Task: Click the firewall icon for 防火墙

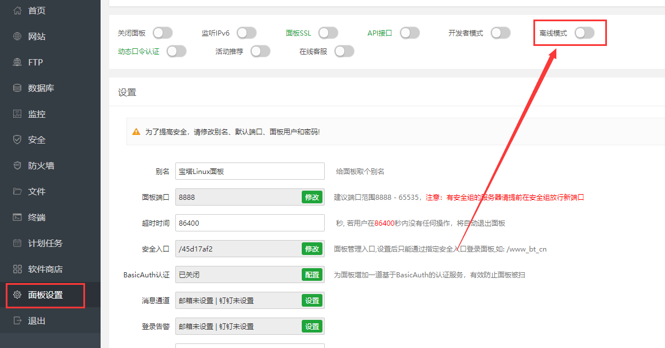Action: point(17,165)
